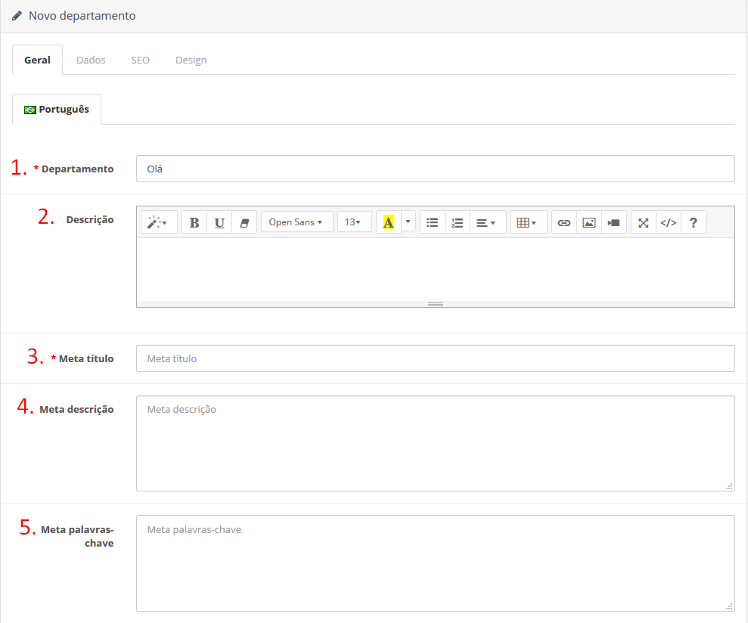Click the eraser remove-formatting icon
Image resolution: width=748 pixels, height=623 pixels.
click(244, 222)
